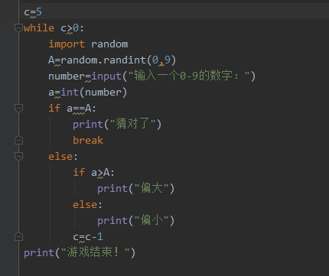
Task: Collapse the outer else block fold marker
Action: click(18, 156)
